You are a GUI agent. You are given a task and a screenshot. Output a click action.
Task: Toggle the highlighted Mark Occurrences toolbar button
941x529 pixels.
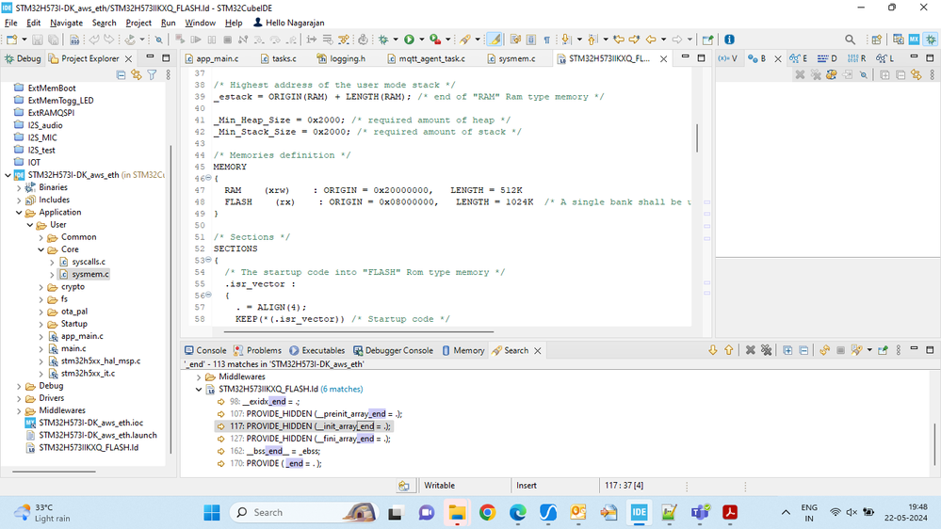point(494,40)
